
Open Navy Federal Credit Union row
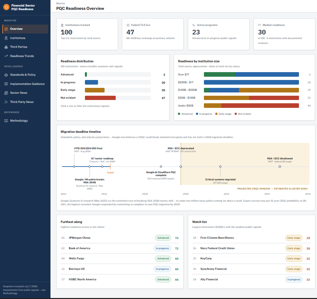coord(251,248)
